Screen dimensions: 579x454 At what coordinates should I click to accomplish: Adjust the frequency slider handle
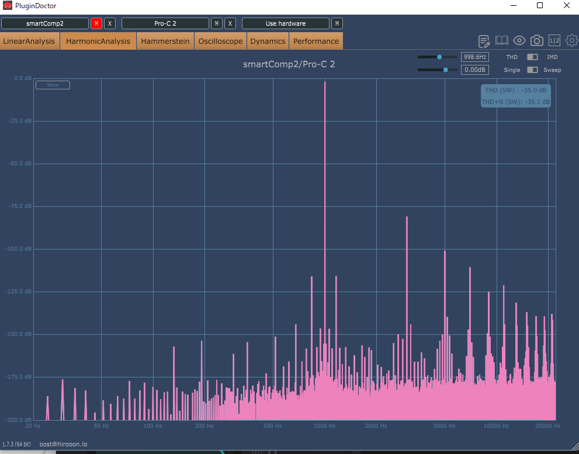point(439,57)
